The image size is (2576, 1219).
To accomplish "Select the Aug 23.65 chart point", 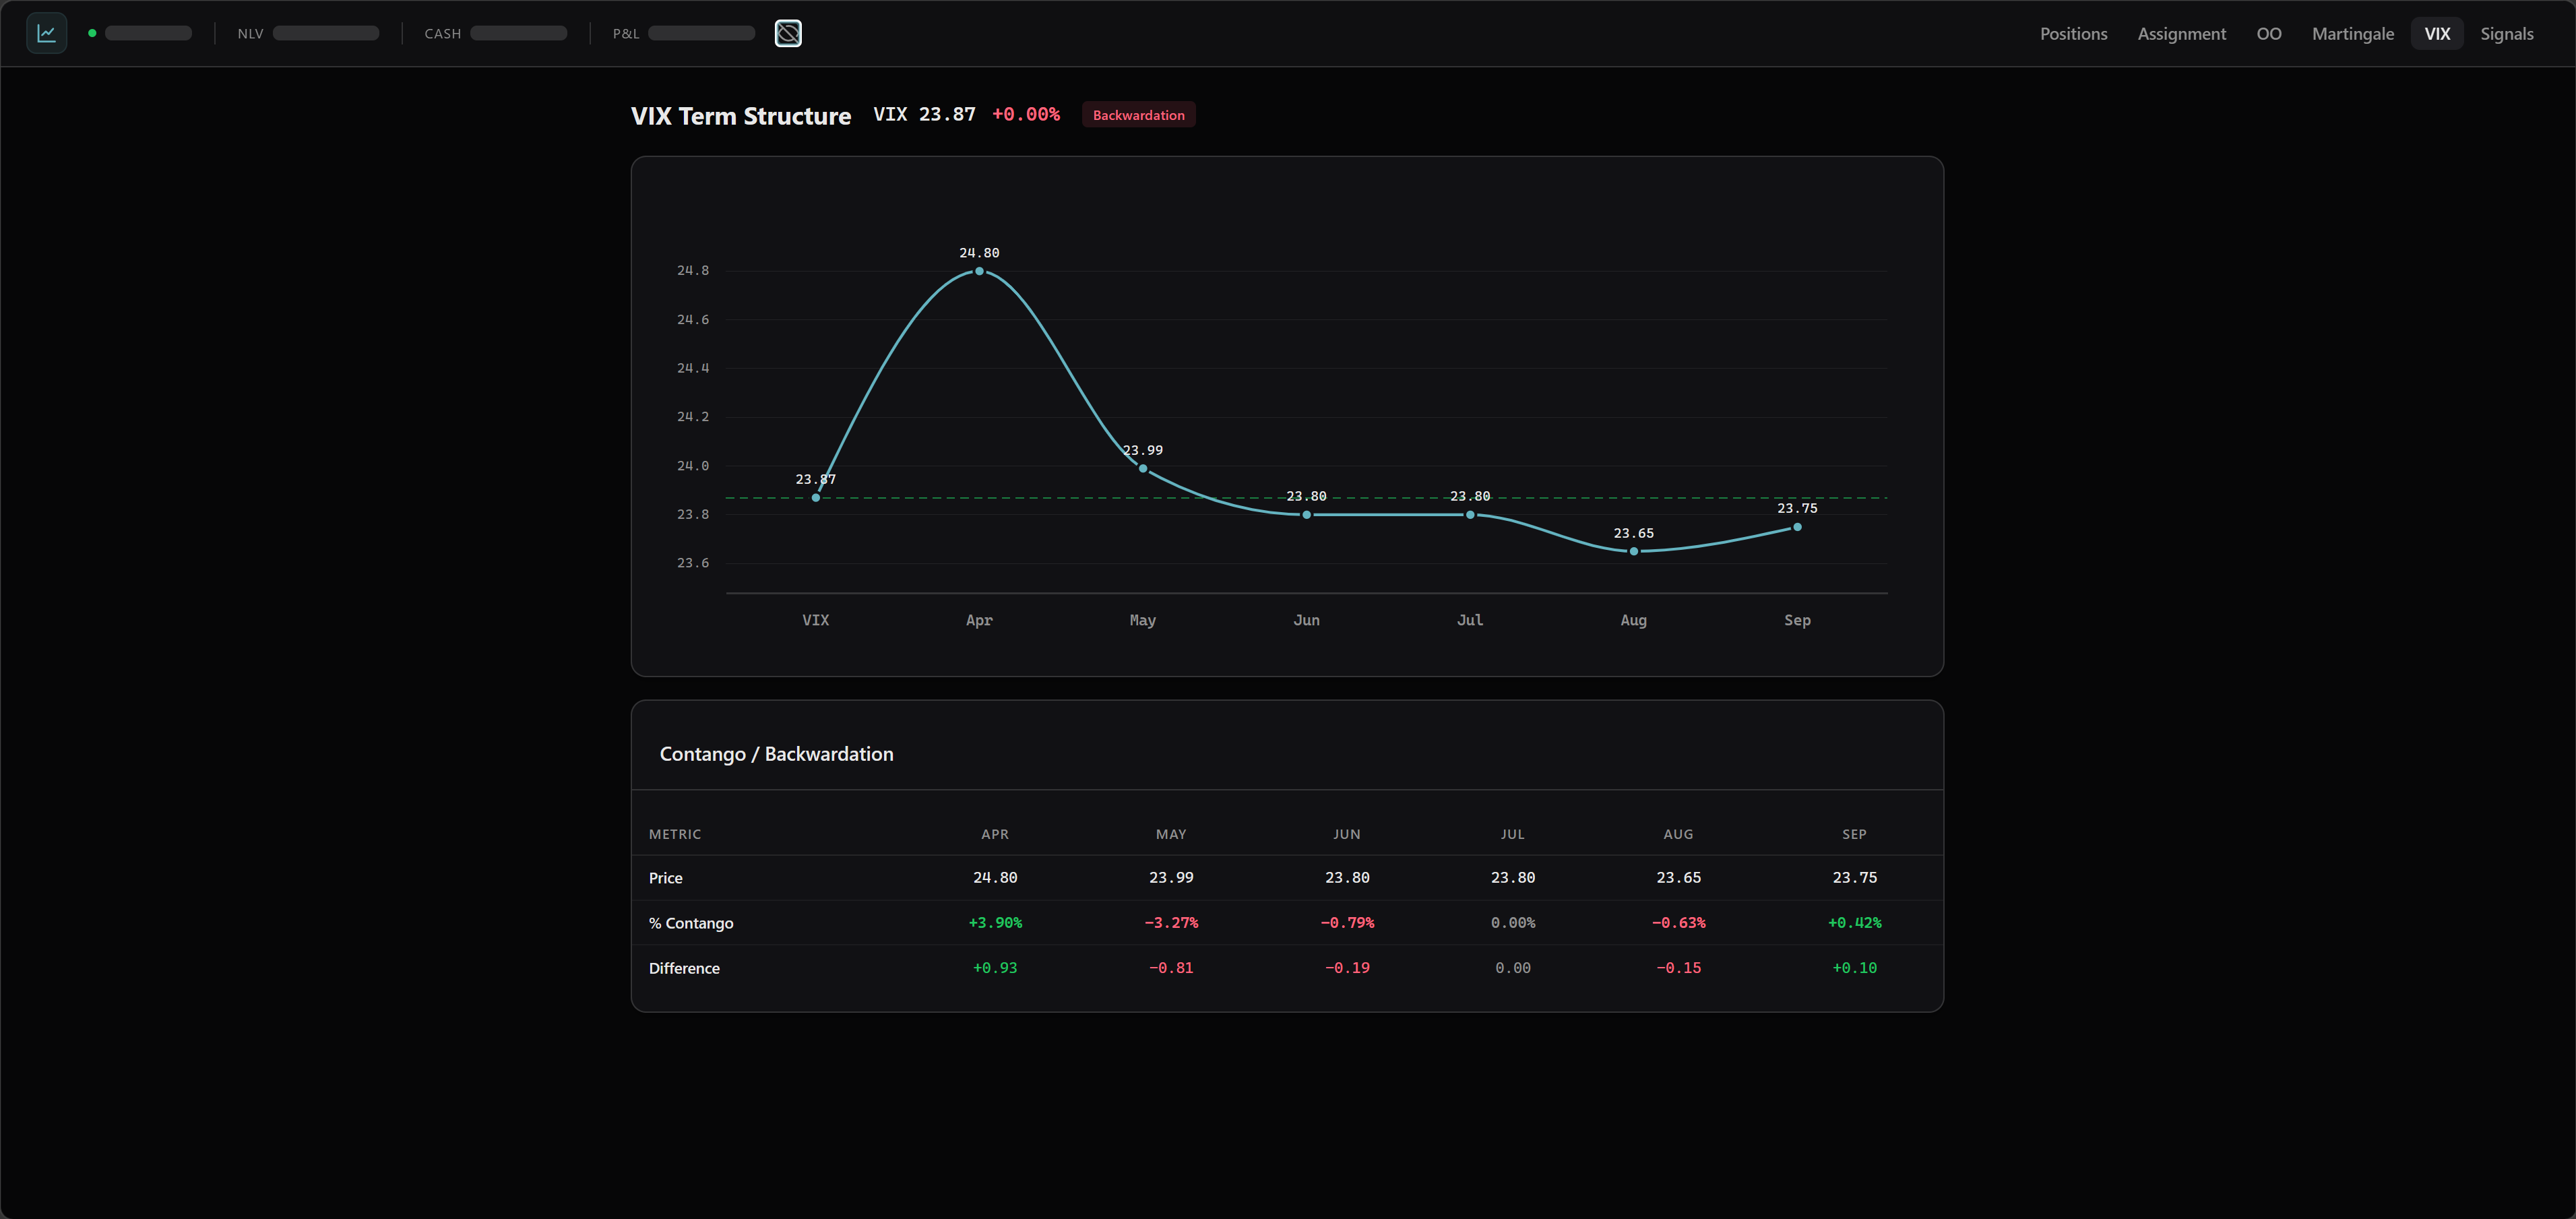I will (1633, 551).
